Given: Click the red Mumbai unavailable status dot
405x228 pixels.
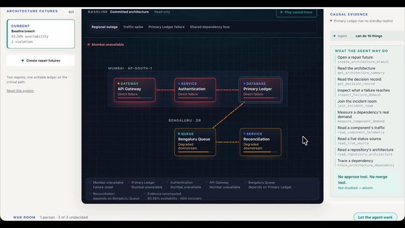Looking at the screenshot, I should click(x=88, y=44).
